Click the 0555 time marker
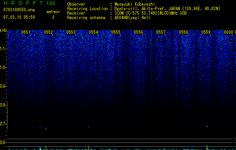Image resolution: width=236 pixels, height=150 pixels. tap(116, 32)
